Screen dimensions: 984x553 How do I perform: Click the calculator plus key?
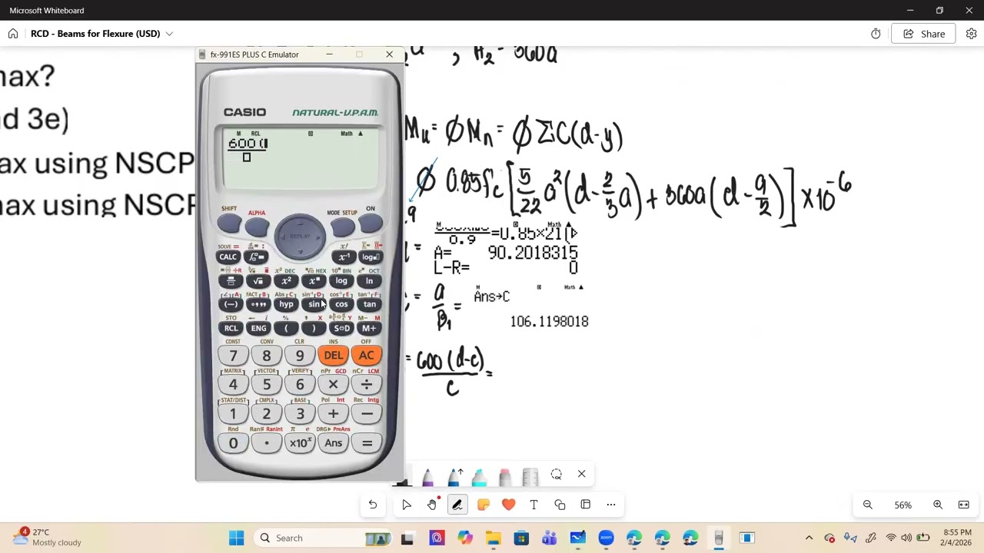pos(333,414)
